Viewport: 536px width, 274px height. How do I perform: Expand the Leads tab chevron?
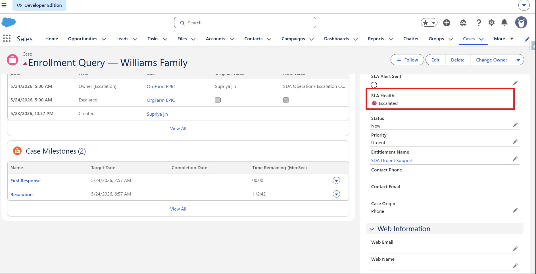[x=135, y=39]
